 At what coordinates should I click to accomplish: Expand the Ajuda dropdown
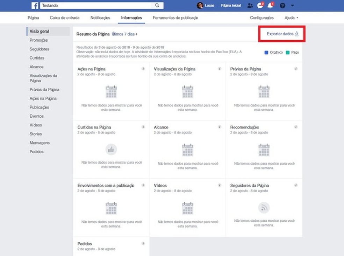(291, 18)
